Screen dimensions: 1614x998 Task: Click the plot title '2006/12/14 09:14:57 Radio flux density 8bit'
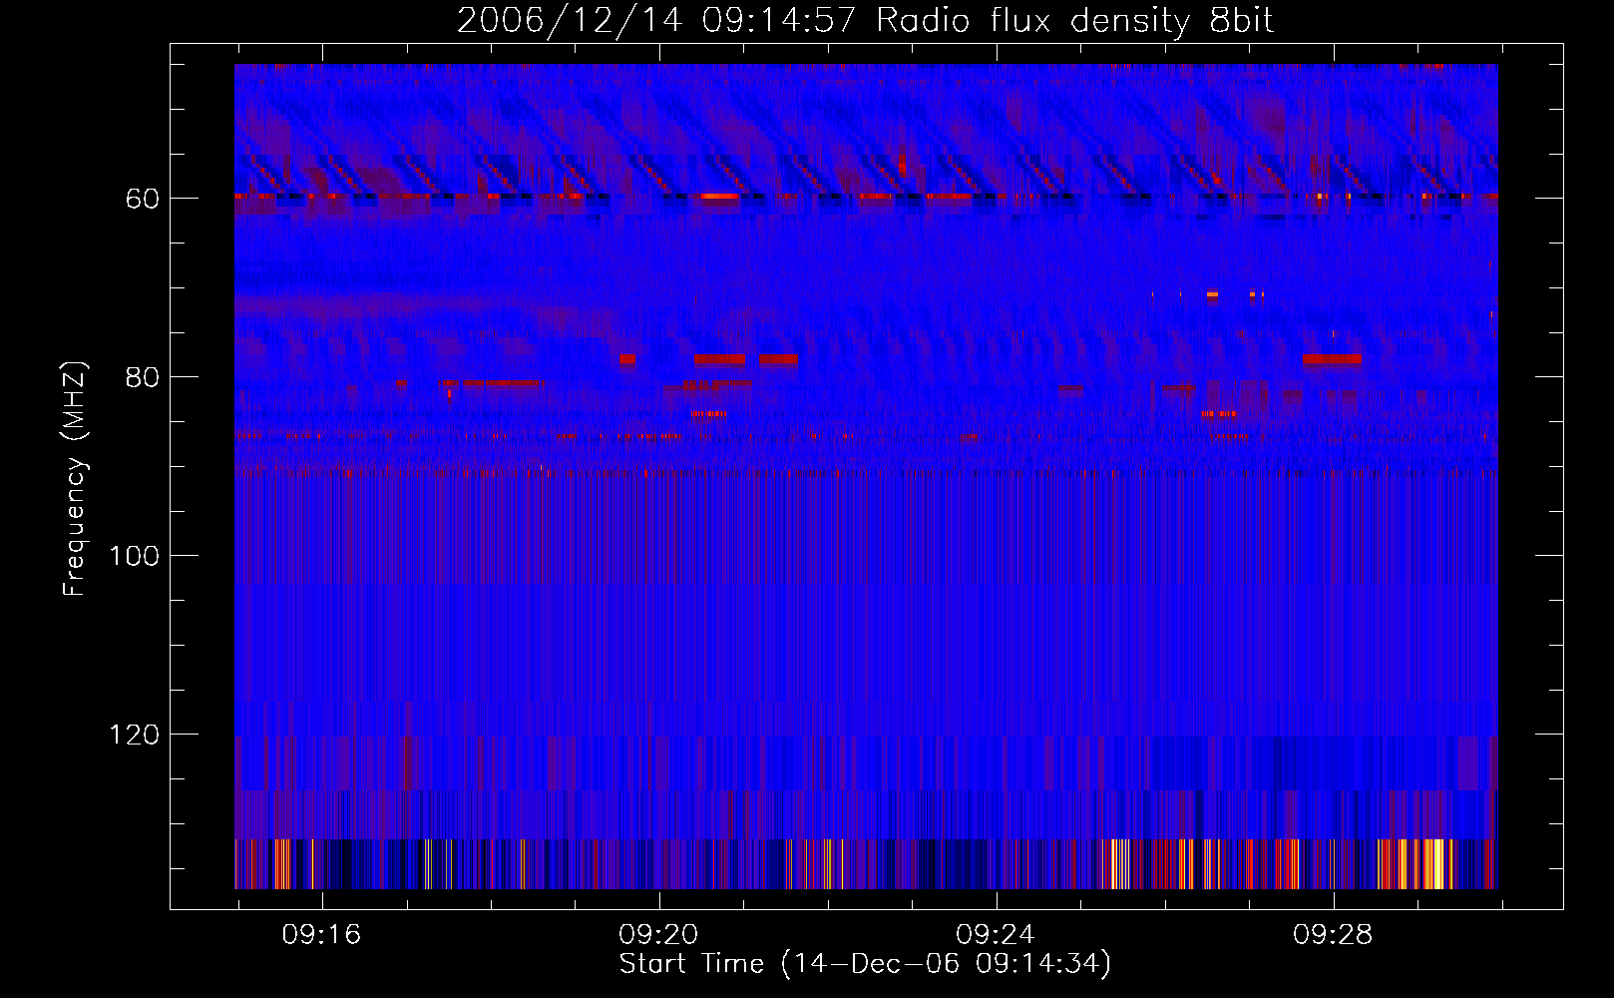tap(865, 21)
